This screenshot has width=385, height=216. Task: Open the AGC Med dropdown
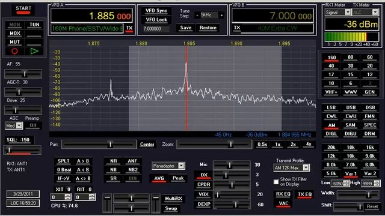19,125
